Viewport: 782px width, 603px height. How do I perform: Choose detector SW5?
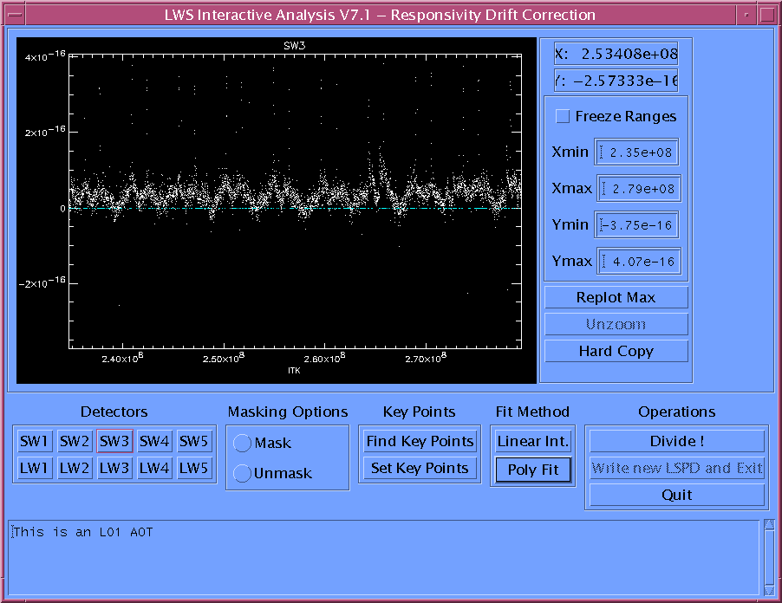click(194, 441)
